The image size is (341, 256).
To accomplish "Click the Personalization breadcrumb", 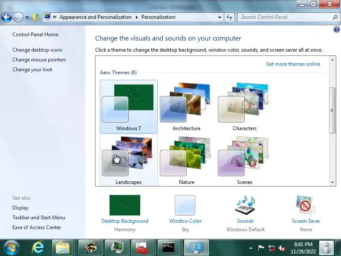I will click(x=158, y=17).
